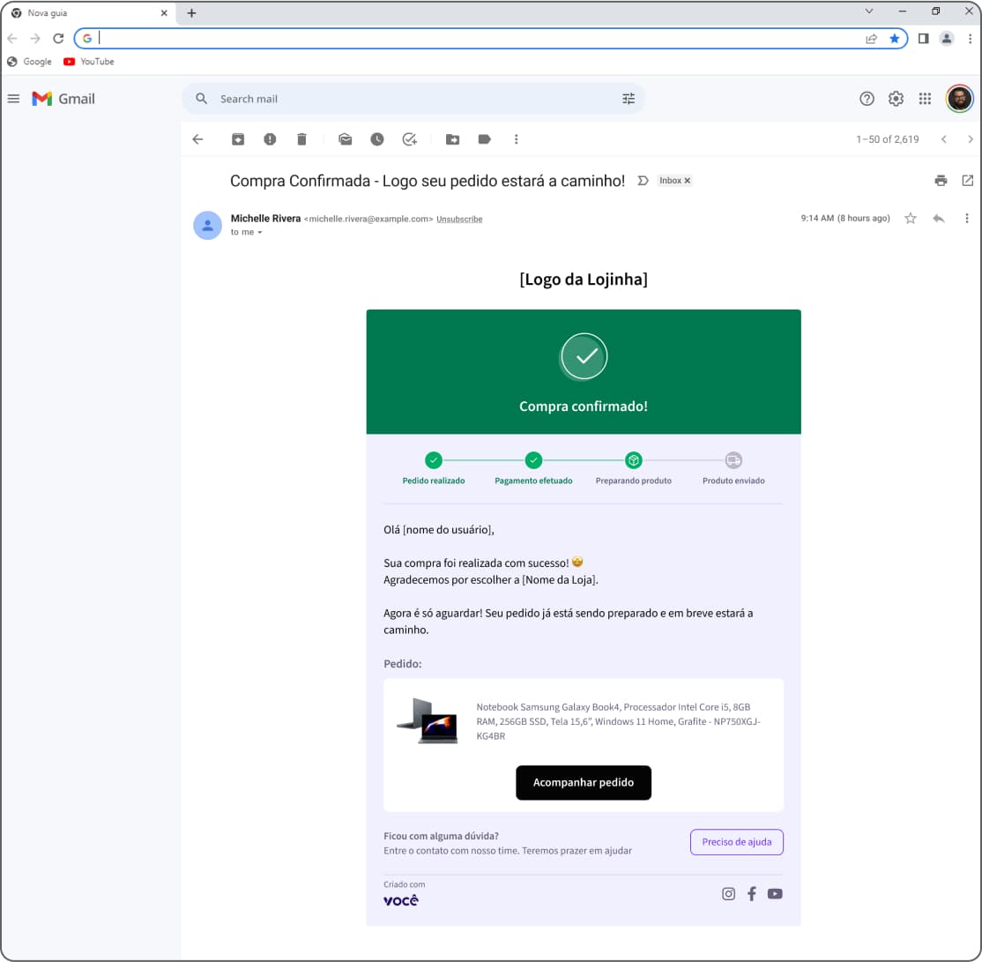Open the YouTube bookmark
Image resolution: width=982 pixels, height=962 pixels.
[x=89, y=62]
